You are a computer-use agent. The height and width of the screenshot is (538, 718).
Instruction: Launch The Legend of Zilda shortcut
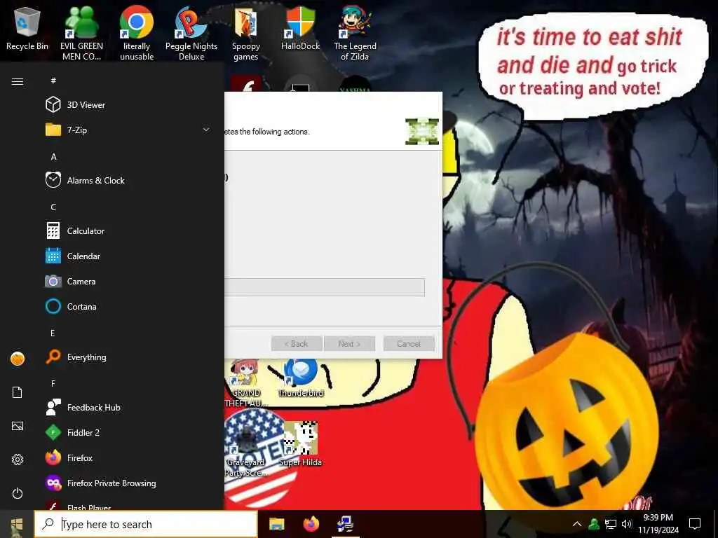click(x=355, y=33)
